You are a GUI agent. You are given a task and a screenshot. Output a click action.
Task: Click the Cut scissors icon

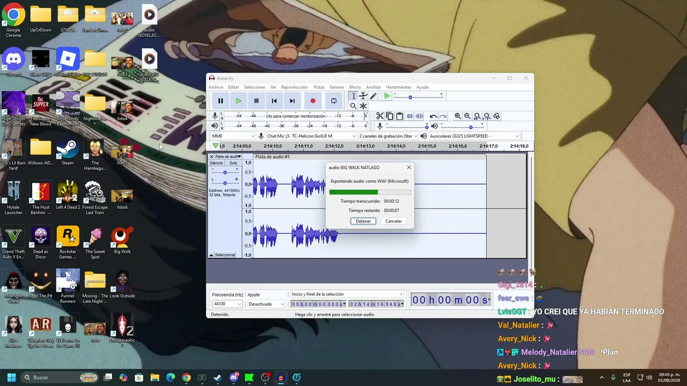[x=380, y=116]
